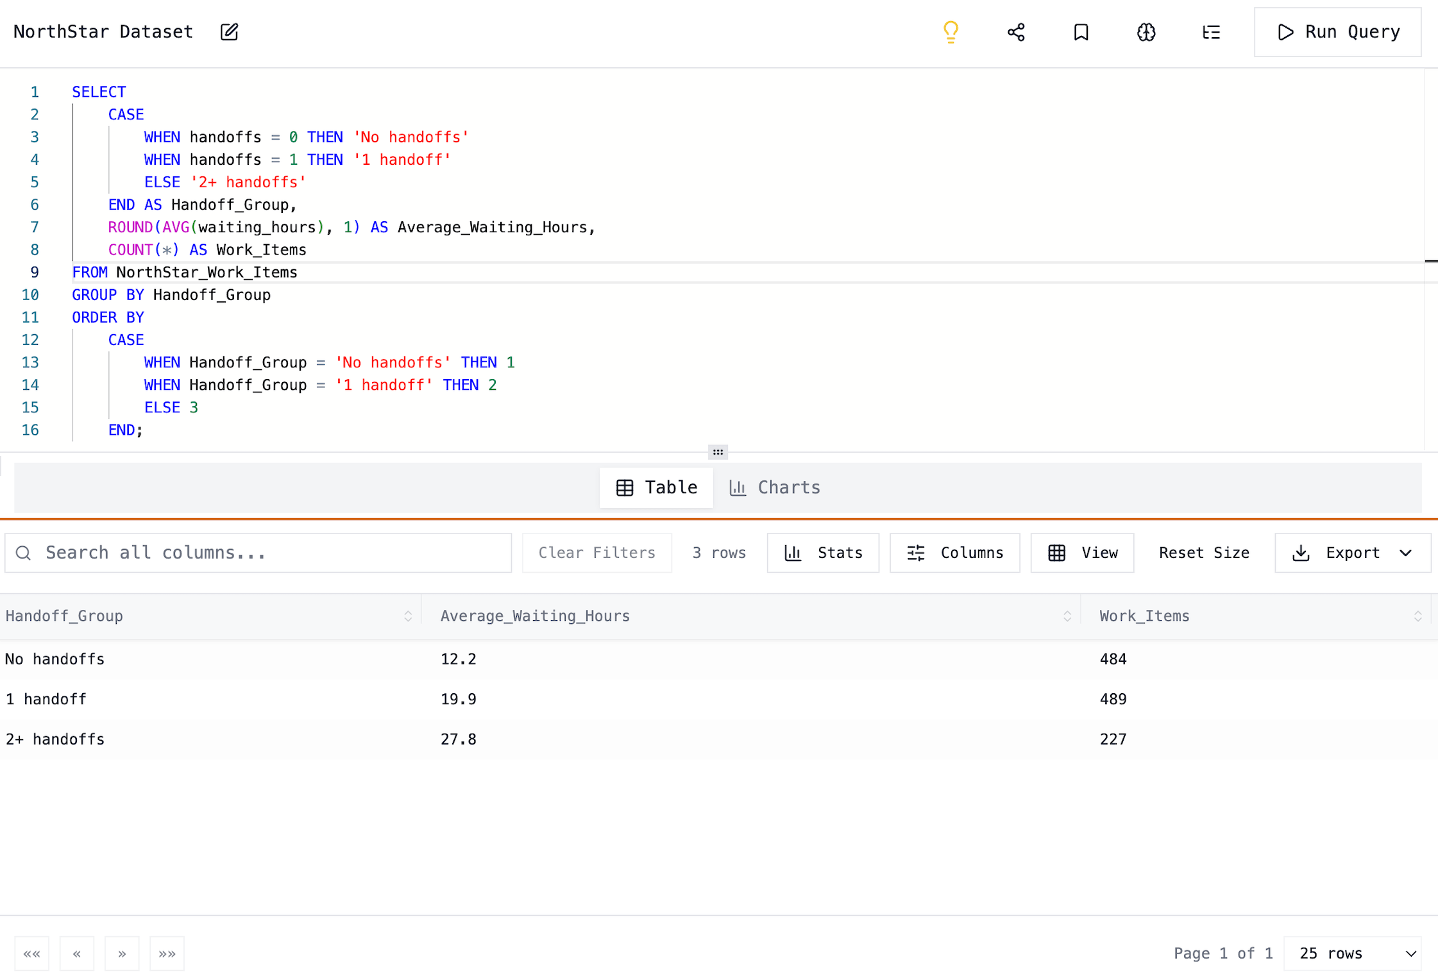This screenshot has height=976, width=1438.
Task: Click line 7 ROUND(AVG(waiting_hours) code
Action: (351, 228)
